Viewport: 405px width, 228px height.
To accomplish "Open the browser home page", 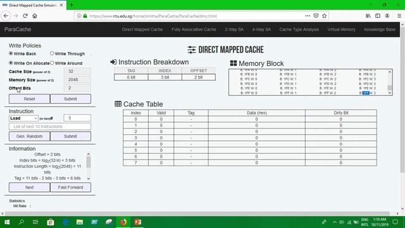I will [35, 16].
